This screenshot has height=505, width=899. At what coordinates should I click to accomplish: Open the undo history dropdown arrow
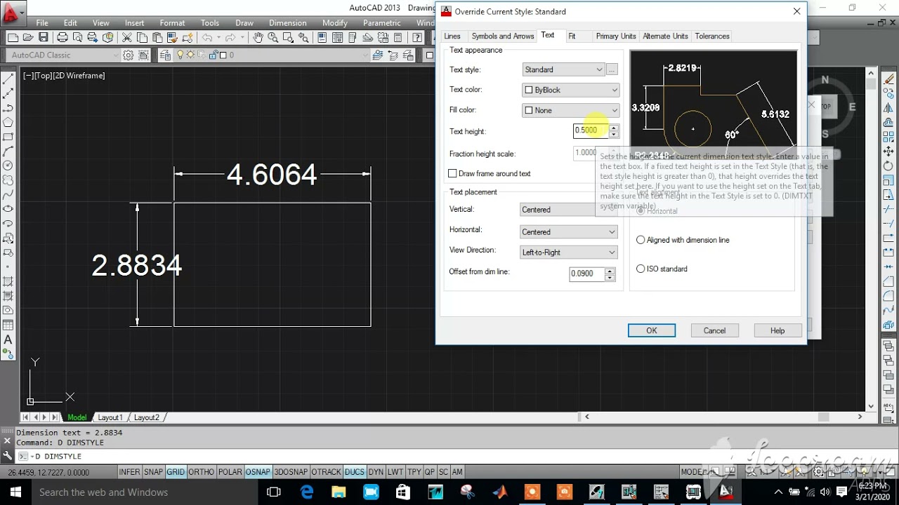[218, 37]
